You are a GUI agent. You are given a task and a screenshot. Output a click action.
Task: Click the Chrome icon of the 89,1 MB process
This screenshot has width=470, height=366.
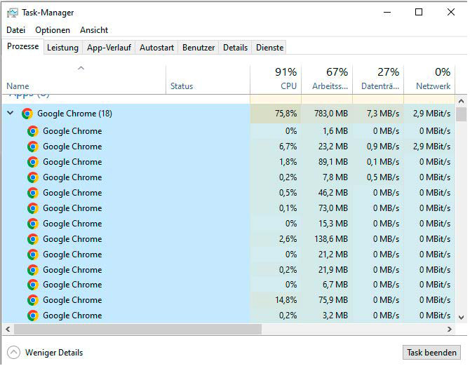(33, 162)
